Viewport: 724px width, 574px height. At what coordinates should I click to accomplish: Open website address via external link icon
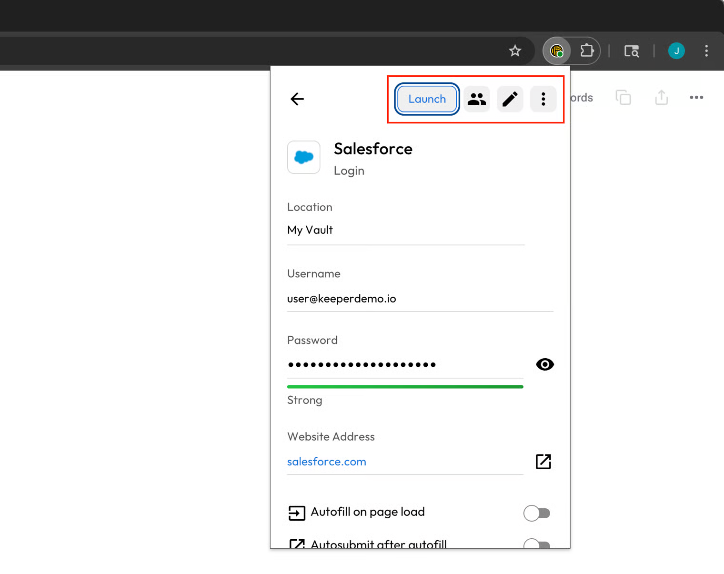pyautogui.click(x=543, y=462)
